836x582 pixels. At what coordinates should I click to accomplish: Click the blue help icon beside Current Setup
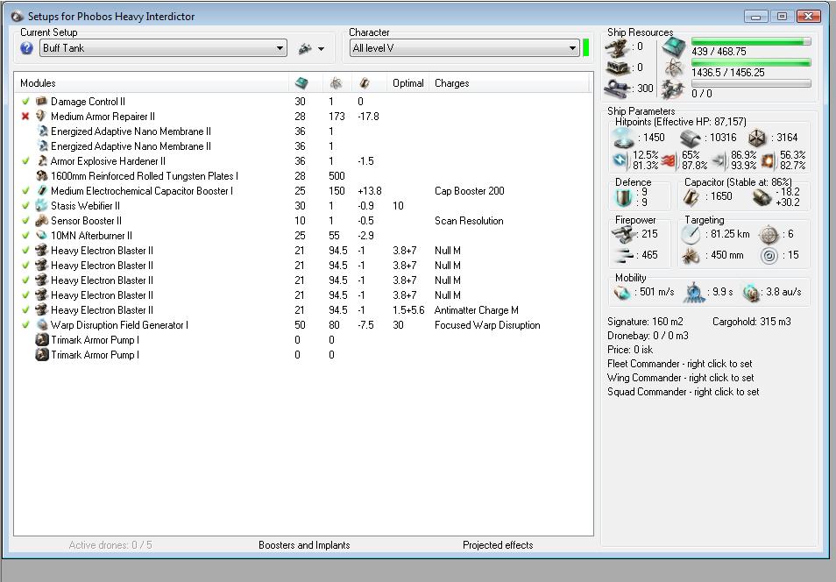pyautogui.click(x=26, y=48)
